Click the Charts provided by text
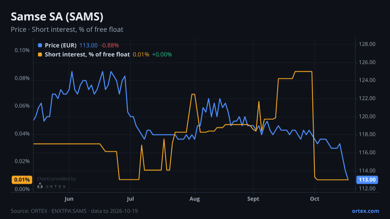This screenshot has width=390, height=219. click(57, 179)
